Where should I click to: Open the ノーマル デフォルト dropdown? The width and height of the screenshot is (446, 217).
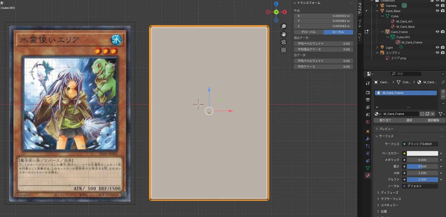(x=420, y=186)
